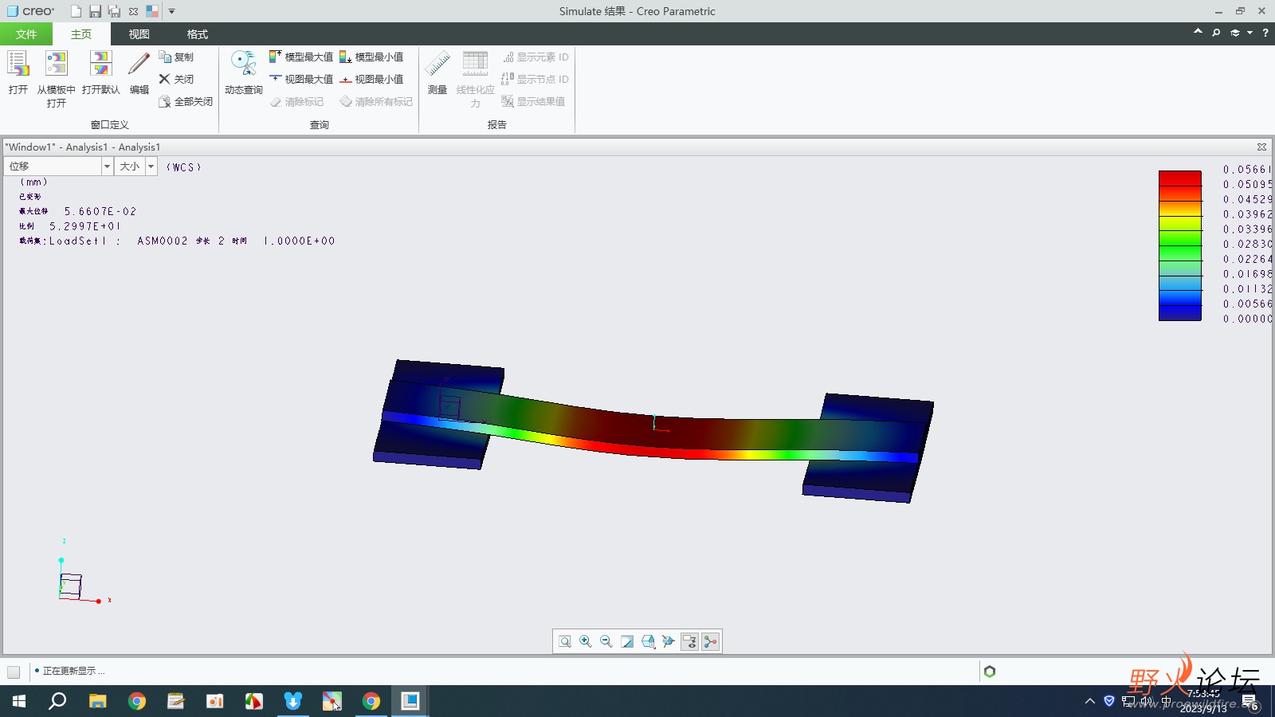This screenshot has width=1275, height=717.
Task: Switch to the 格式 (Format) ribbon tab
Action: click(198, 34)
